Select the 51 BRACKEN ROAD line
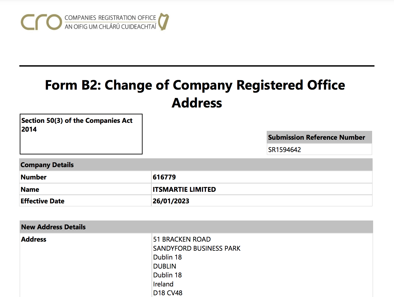Screen dimensions: 394x297 coord(182,239)
